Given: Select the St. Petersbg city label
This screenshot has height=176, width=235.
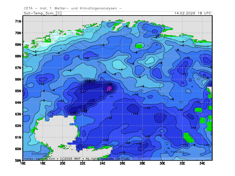Looking at the screenshot, I should (174, 152).
